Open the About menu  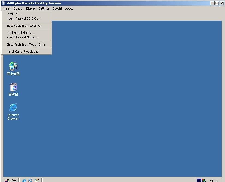pyautogui.click(x=69, y=8)
